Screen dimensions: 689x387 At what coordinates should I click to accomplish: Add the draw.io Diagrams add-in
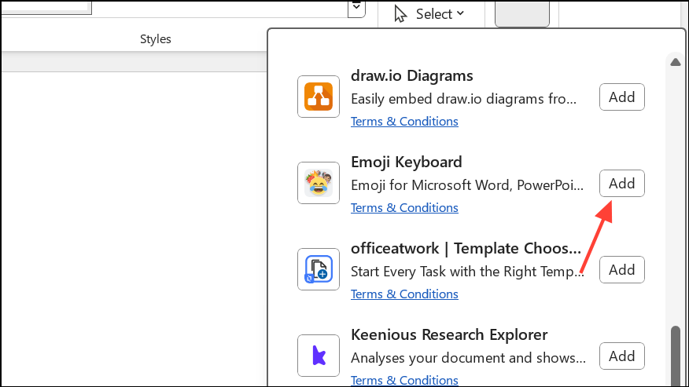coord(622,97)
